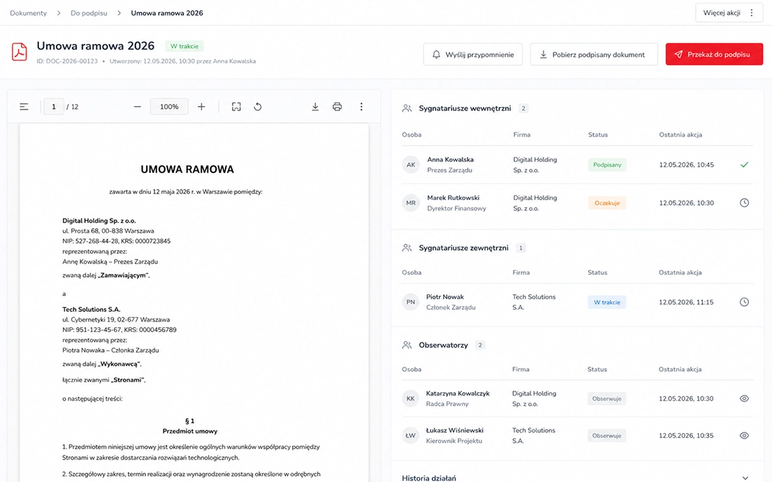Screen dimensions: 772x482
Task: Click the date 12.05.2026, 11:15
Action: click(686, 302)
